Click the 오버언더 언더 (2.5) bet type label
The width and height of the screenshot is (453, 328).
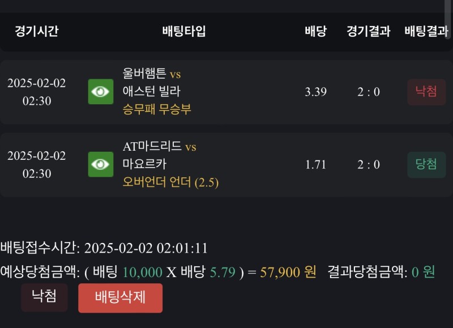pos(170,182)
